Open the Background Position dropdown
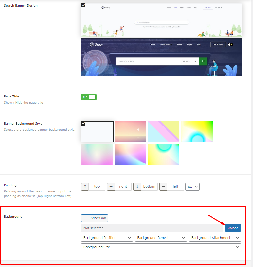 tap(107, 238)
